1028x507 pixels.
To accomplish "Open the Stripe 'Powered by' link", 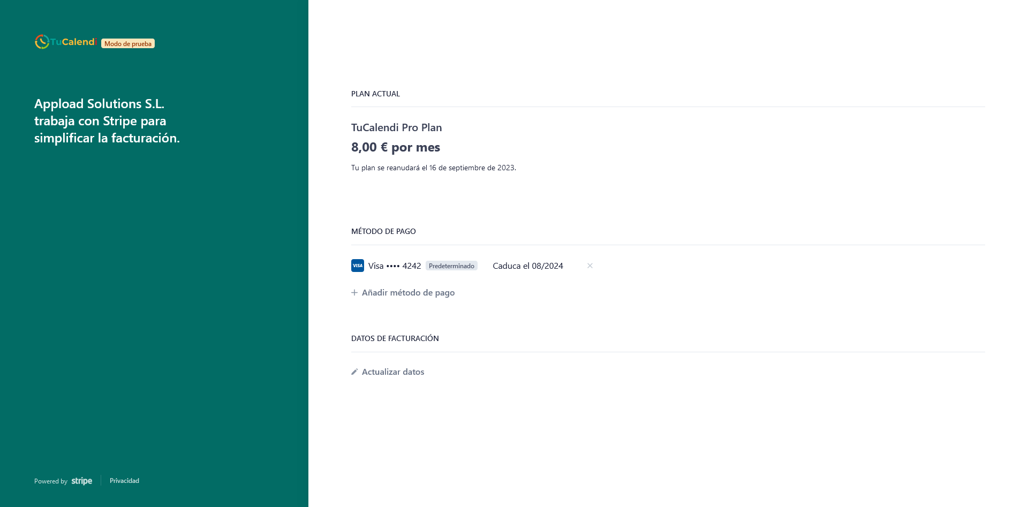I will [x=63, y=481].
